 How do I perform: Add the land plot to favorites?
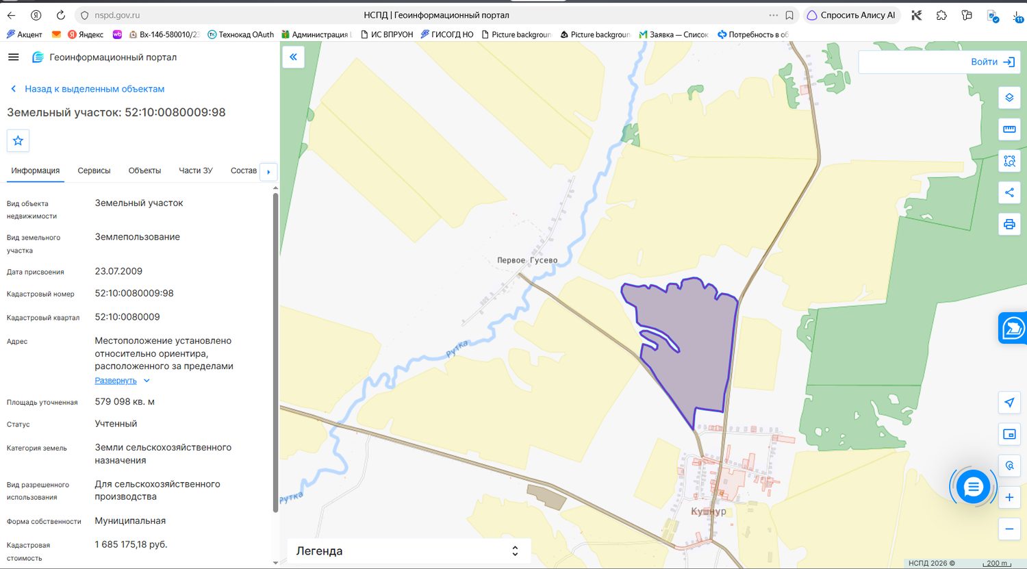[18, 140]
